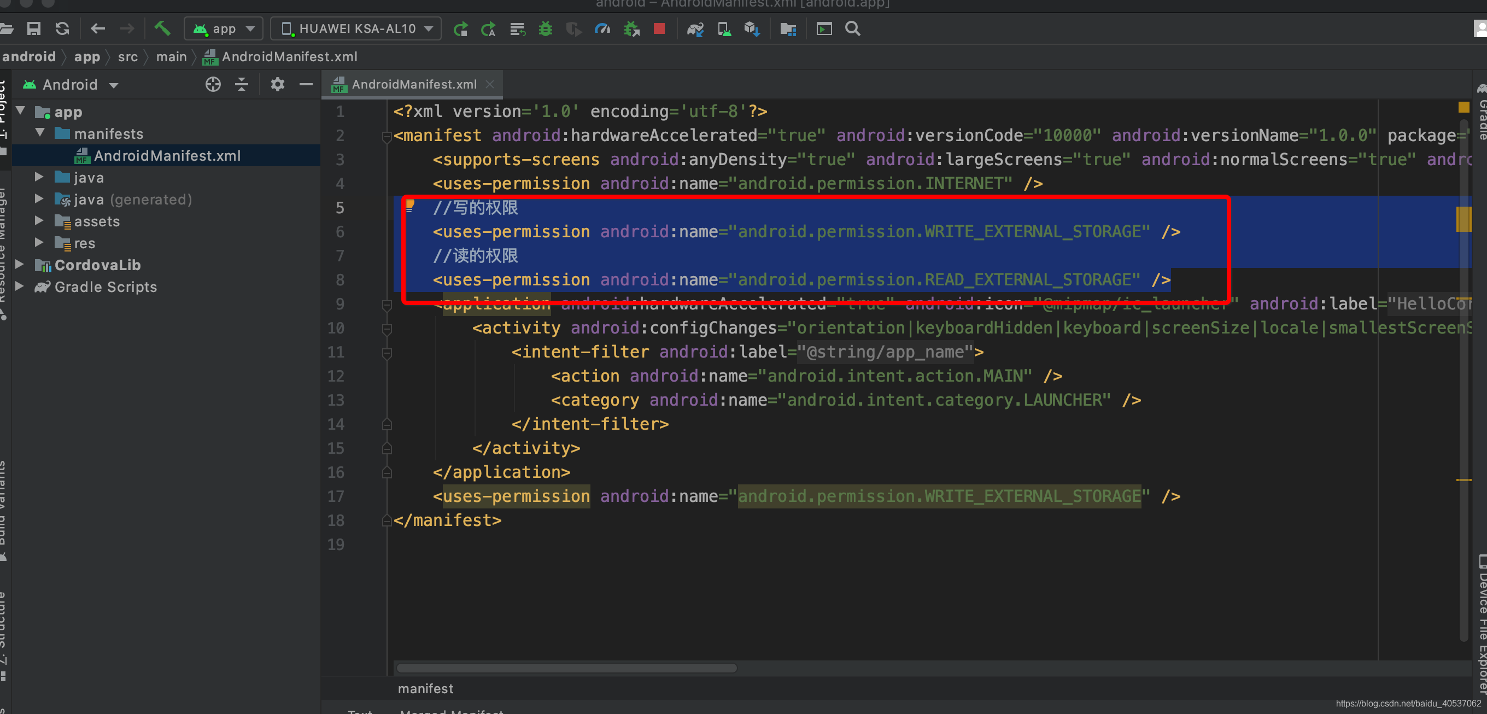Expand the java folder node
The width and height of the screenshot is (1487, 714).
pos(39,177)
